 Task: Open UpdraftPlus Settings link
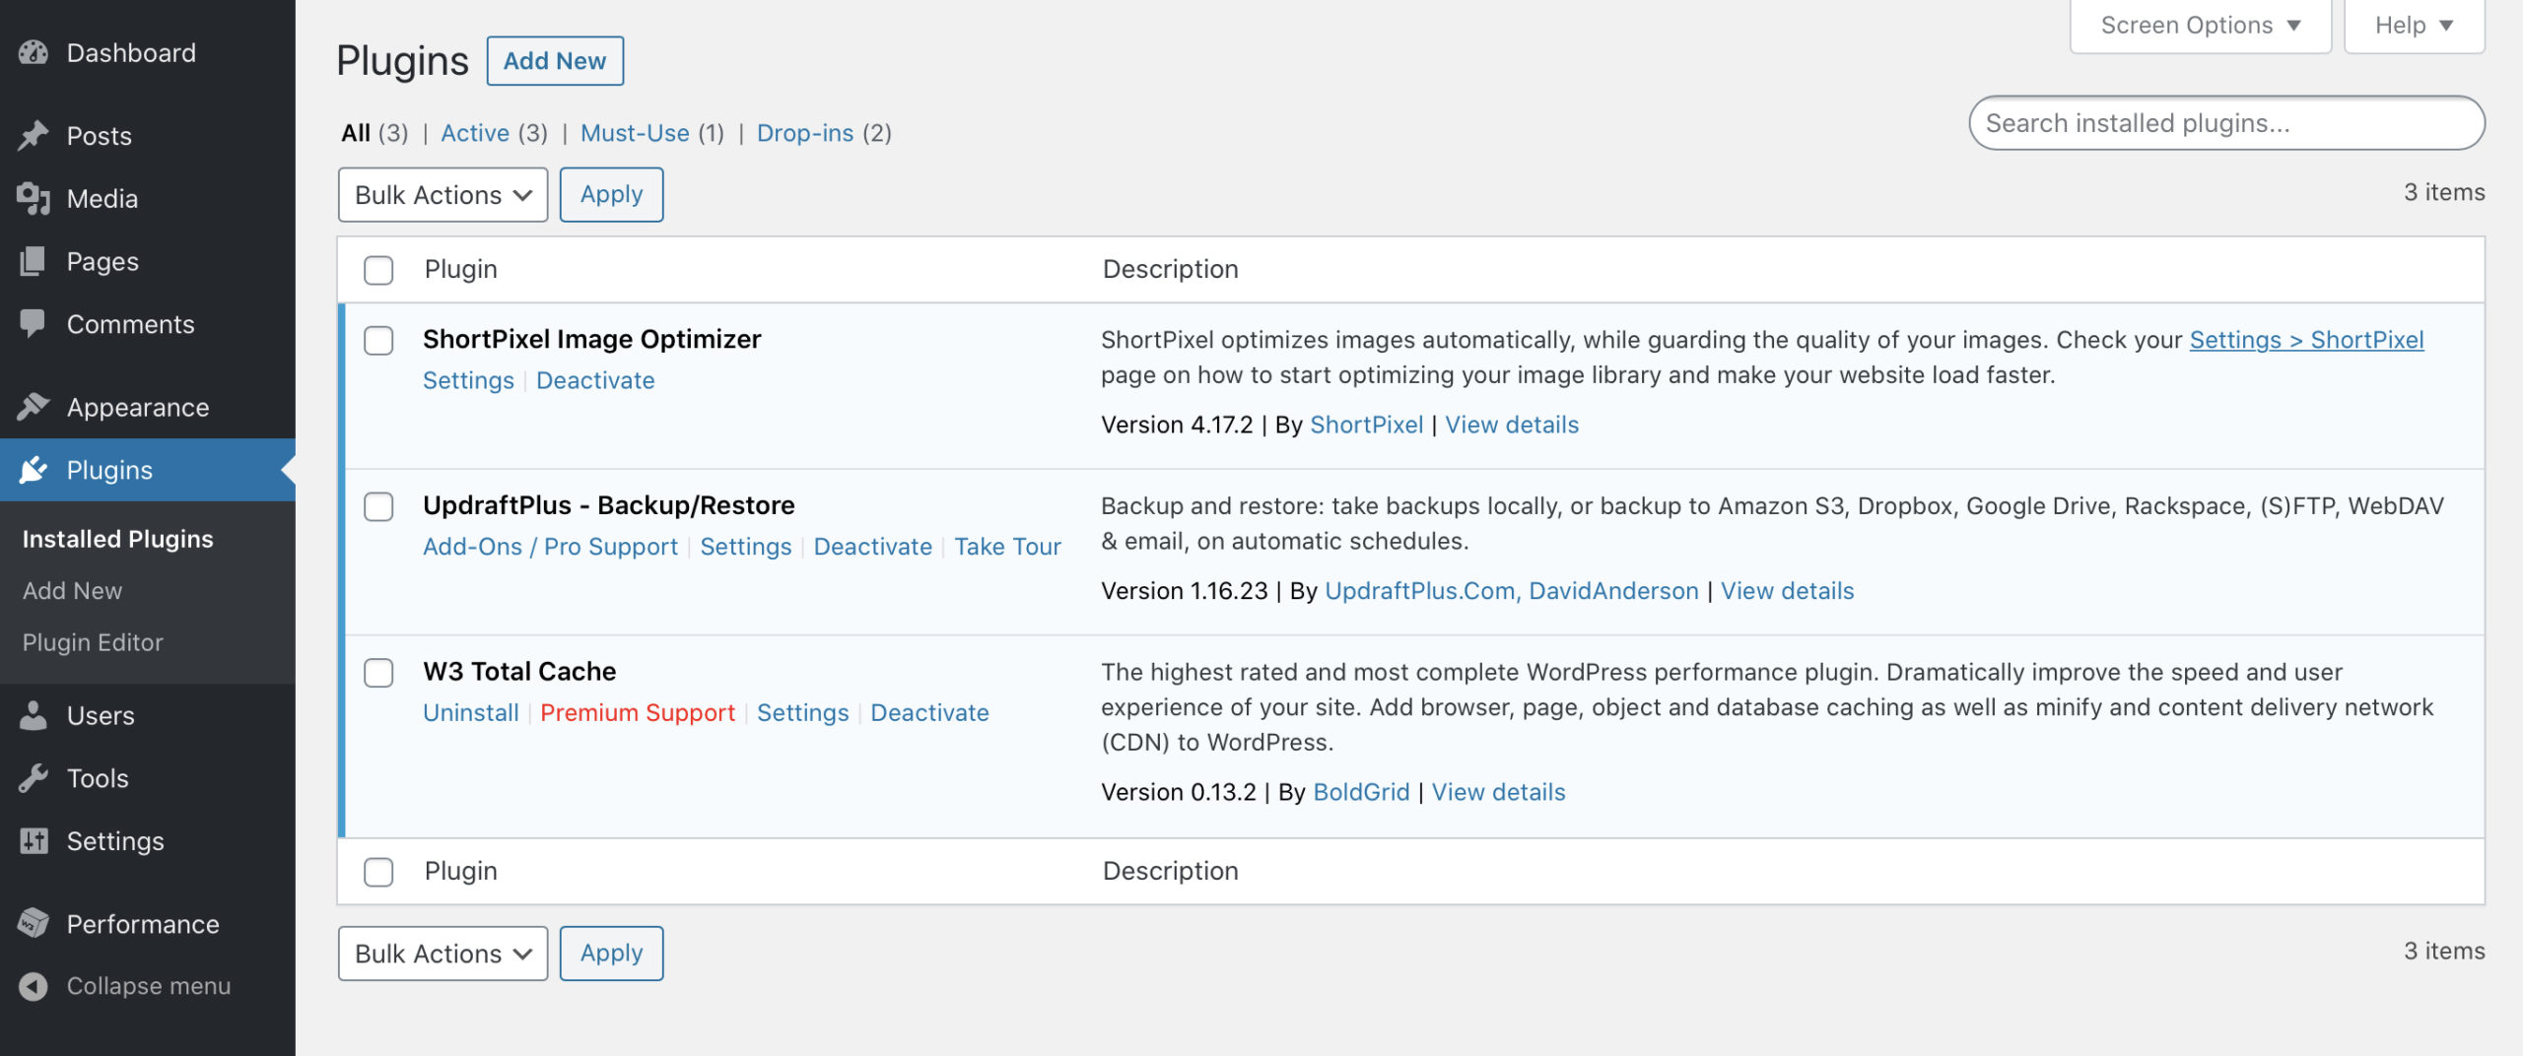coord(745,547)
